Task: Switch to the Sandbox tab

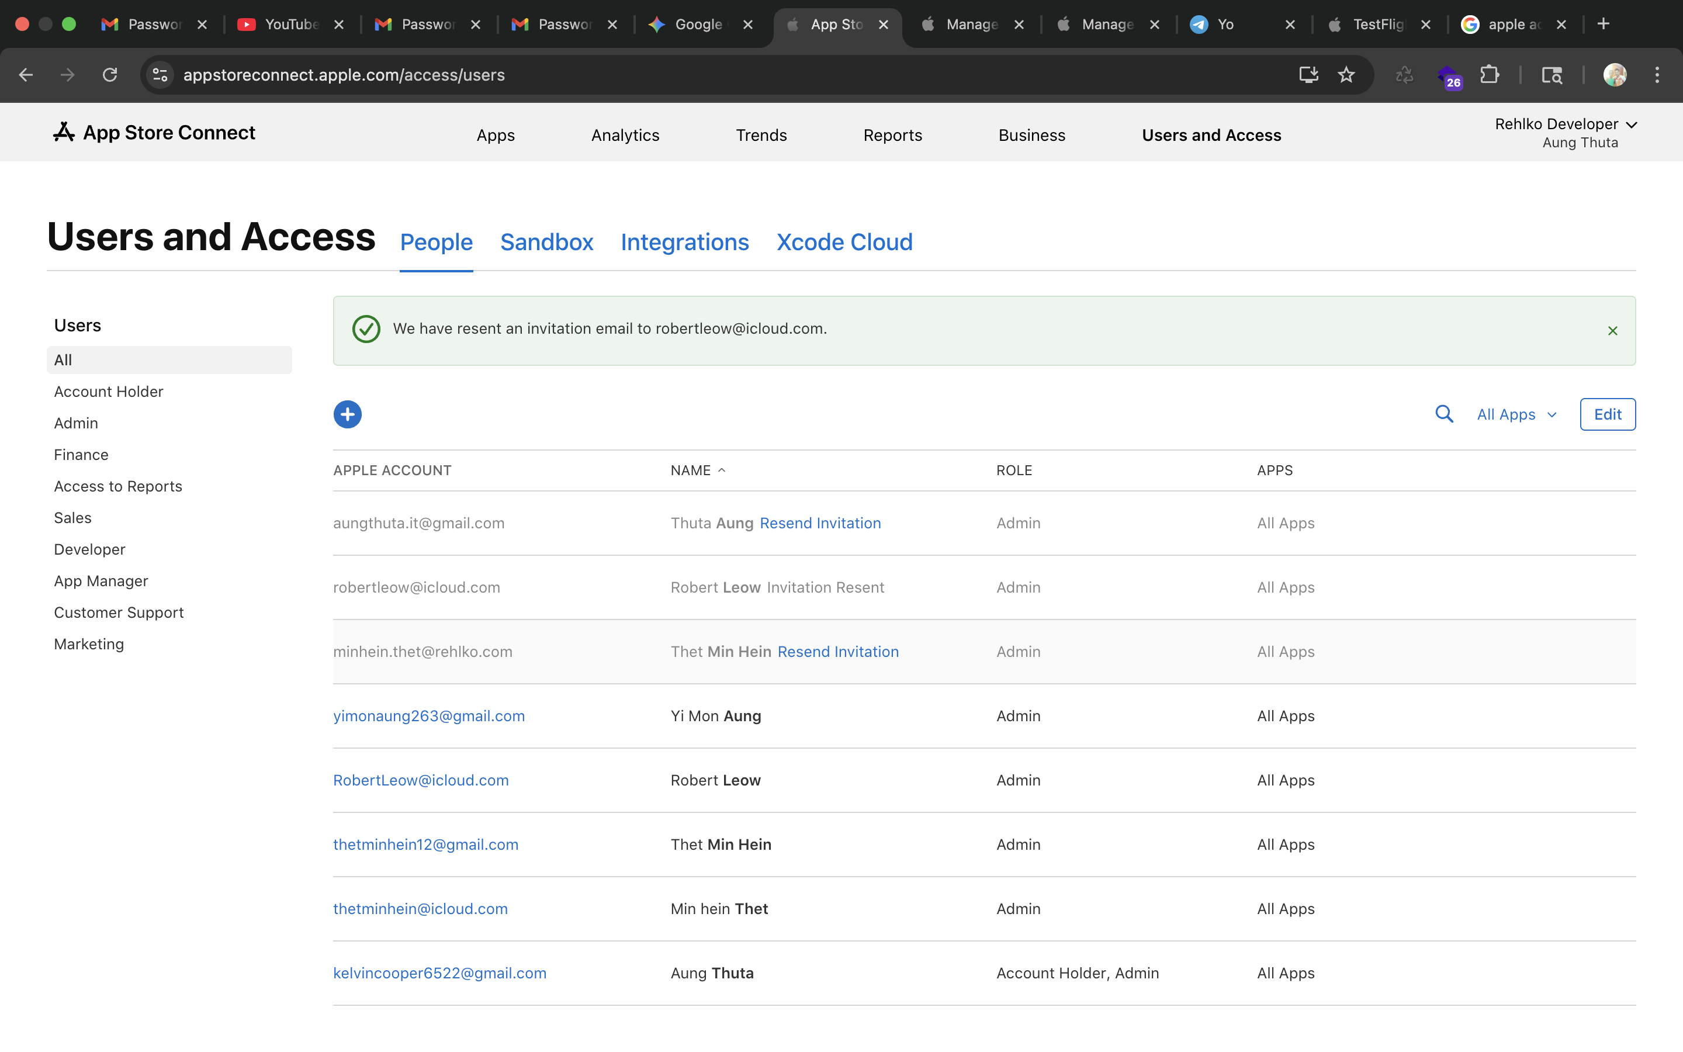Action: [546, 243]
